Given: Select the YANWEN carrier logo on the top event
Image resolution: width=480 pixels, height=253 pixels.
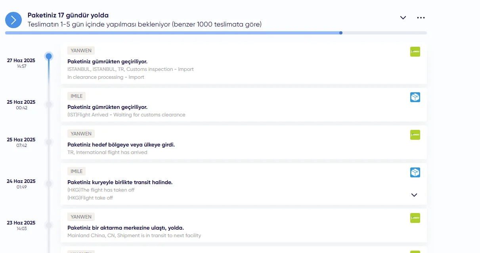Looking at the screenshot, I should coord(415,51).
